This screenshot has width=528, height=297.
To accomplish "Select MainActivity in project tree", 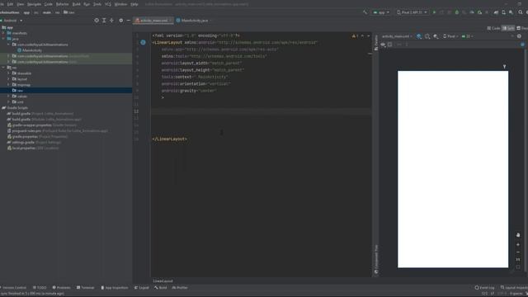I will [x=32, y=50].
